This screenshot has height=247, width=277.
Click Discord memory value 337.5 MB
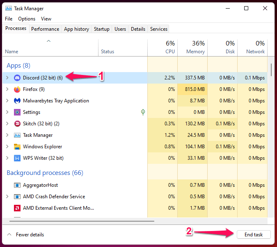point(195,78)
